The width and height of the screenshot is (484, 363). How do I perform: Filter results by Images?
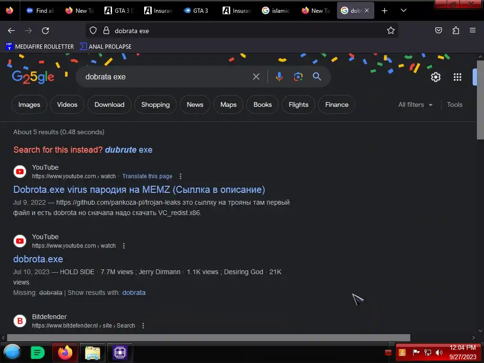point(29,104)
